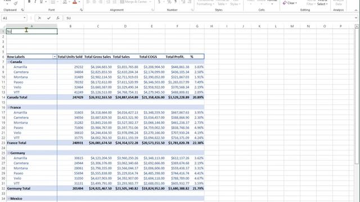Screen dimensions: 360x202
Task: Click the Align Left icon
Action: click(88, 2)
